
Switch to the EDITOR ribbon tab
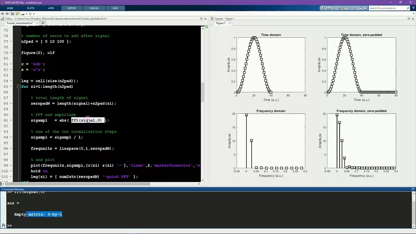(x=71, y=8)
